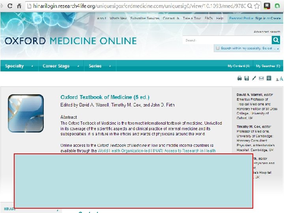This screenshot has width=284, height=213.
Task: Add to My Content with the plus icon
Action: (x=269, y=78)
